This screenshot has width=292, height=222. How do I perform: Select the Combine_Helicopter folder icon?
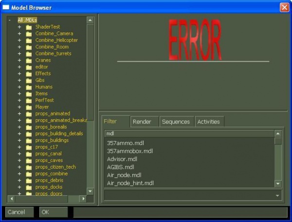coord(29,40)
